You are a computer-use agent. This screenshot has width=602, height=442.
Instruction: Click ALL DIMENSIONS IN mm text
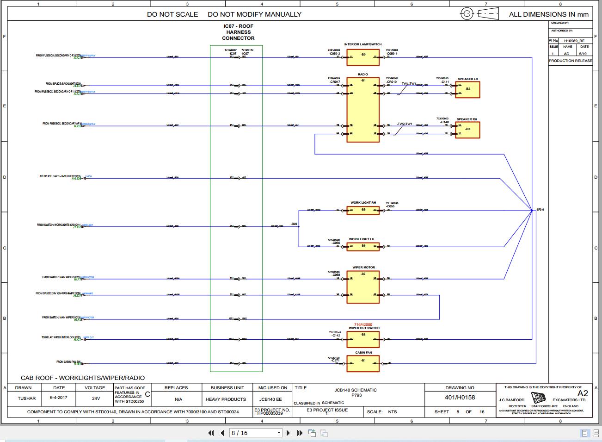click(x=549, y=14)
